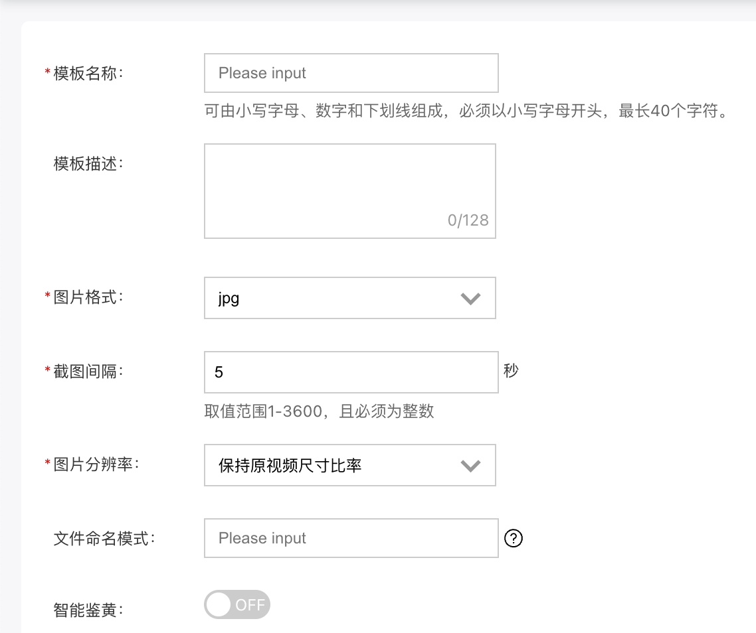Click the 截图间隔 field label
The width and height of the screenshot is (756, 633).
[x=88, y=372]
